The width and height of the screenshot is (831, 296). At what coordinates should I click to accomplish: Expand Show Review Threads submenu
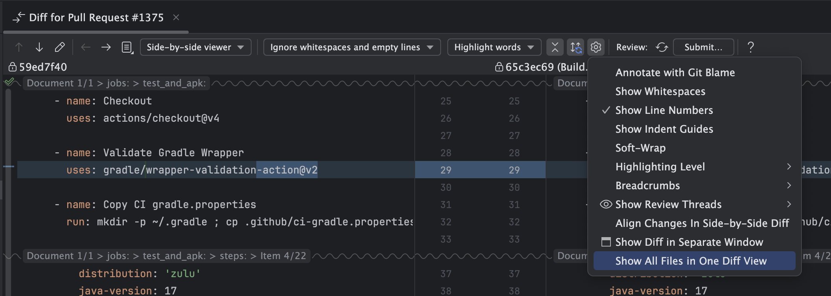pos(694,205)
